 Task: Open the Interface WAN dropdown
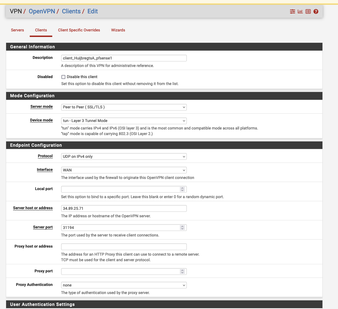coord(124,170)
